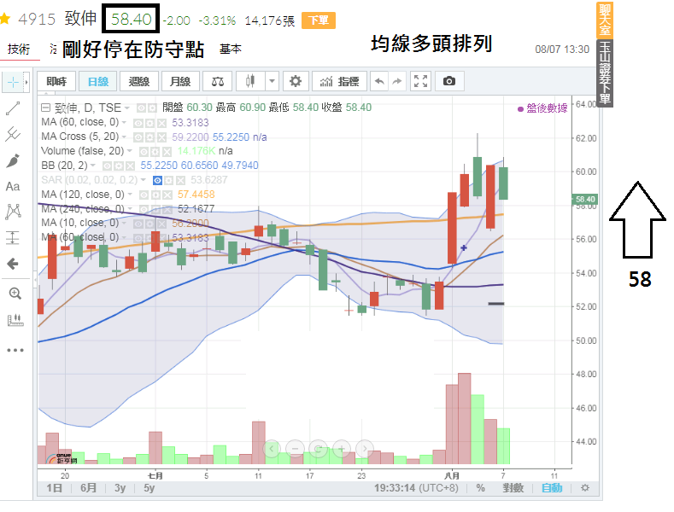Open the bottom-right chart properties gear
The width and height of the screenshot is (674, 512).
coord(585,488)
